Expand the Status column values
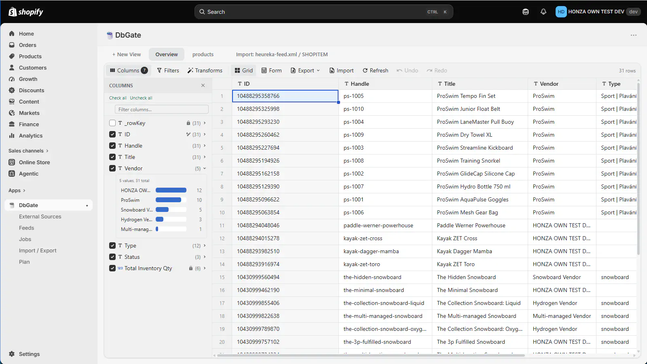647x364 pixels. 205,257
